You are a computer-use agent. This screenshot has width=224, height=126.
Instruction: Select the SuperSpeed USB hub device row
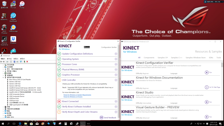point(19,105)
